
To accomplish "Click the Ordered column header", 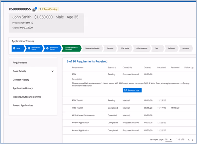I will pyautogui.click(x=147, y=67).
